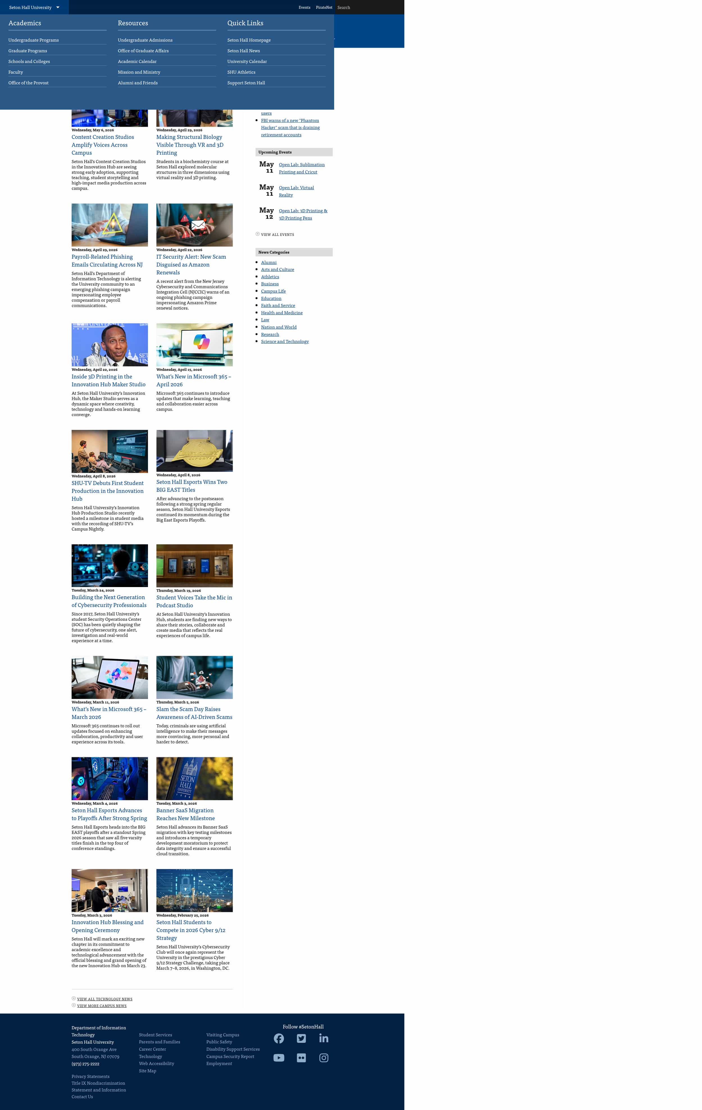Image resolution: width=702 pixels, height=1110 pixels.
Task: Open Building the Next Generation Cybersecurity article
Action: 109,601
